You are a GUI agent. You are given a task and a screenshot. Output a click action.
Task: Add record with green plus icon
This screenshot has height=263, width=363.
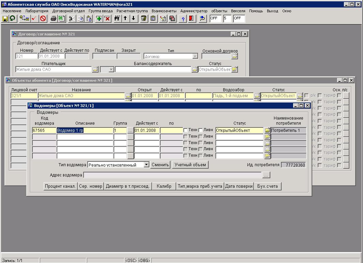coord(99,18)
